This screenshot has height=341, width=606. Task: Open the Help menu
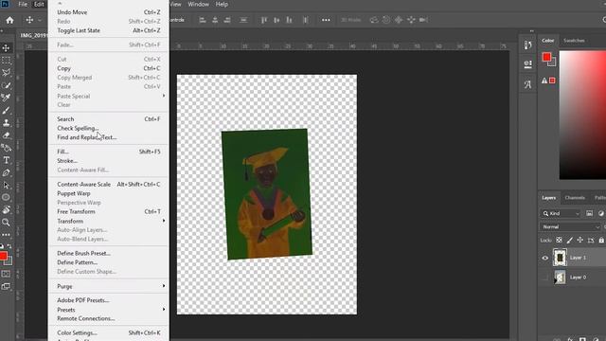222,4
